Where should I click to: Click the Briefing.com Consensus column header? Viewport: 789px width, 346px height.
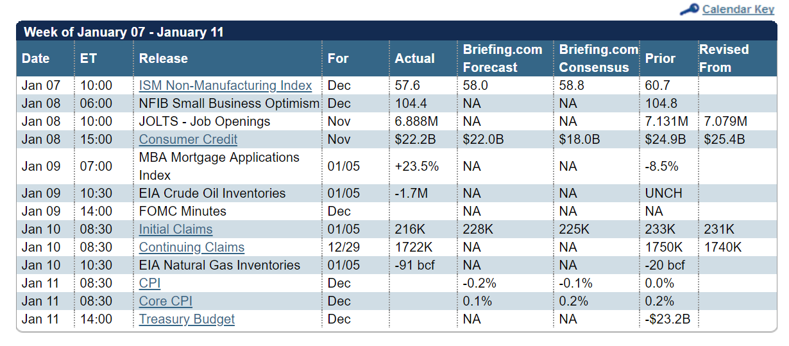598,58
